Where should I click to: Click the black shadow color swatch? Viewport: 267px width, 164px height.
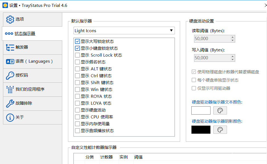[x=201, y=130]
